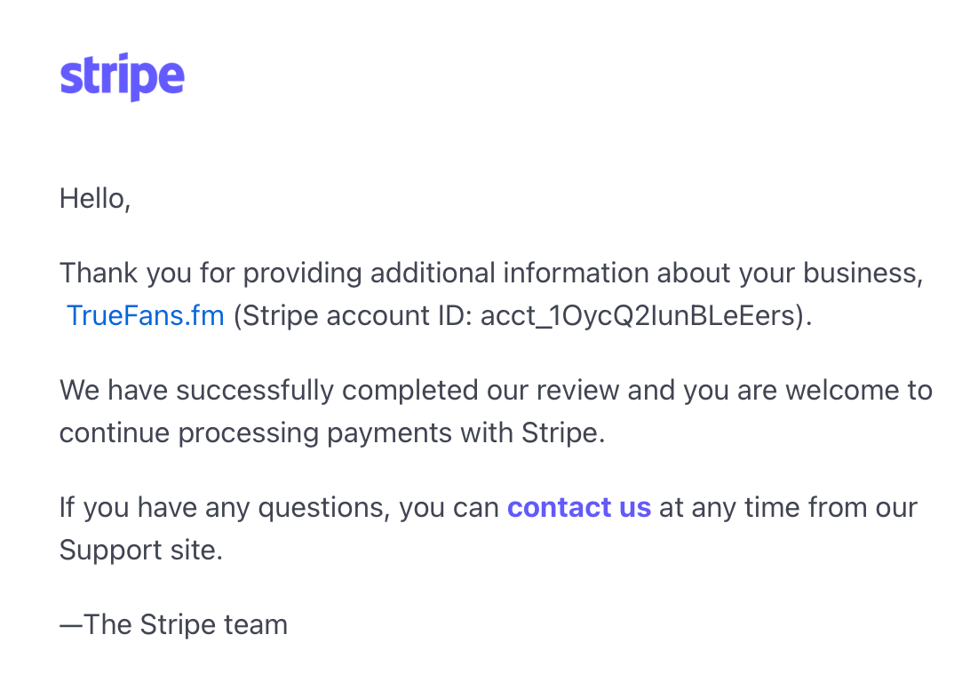Follow the bold "contact us" link
This screenshot has height=682, width=970.
click(x=579, y=507)
